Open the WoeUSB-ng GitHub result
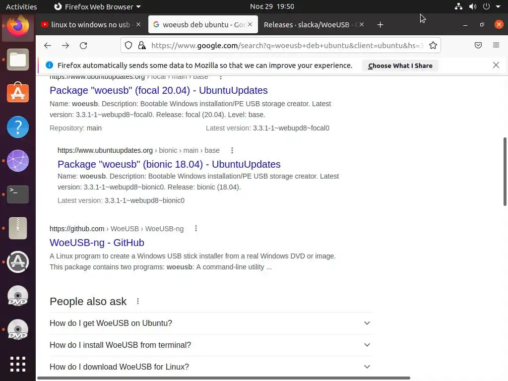The width and height of the screenshot is (508, 381). (x=97, y=243)
